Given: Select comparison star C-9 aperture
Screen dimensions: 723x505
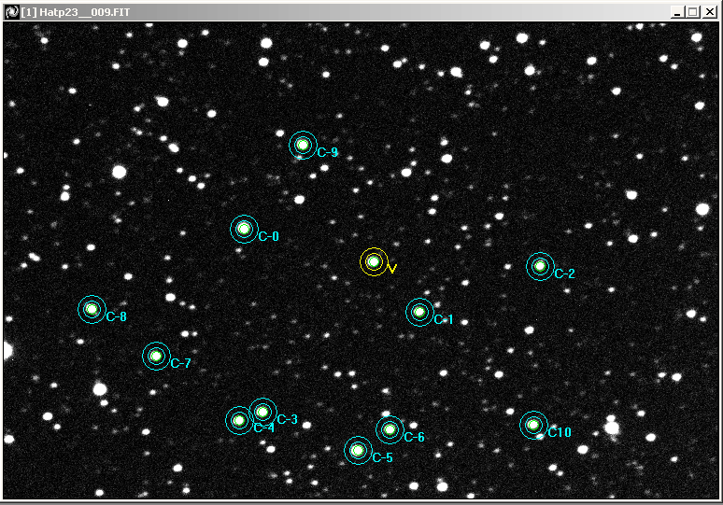Looking at the screenshot, I should point(303,145).
